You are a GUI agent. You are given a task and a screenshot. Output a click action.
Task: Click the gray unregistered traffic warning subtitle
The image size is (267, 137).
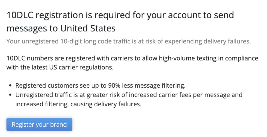point(128,42)
